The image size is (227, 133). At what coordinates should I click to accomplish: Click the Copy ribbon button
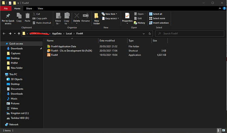(x=19, y=17)
